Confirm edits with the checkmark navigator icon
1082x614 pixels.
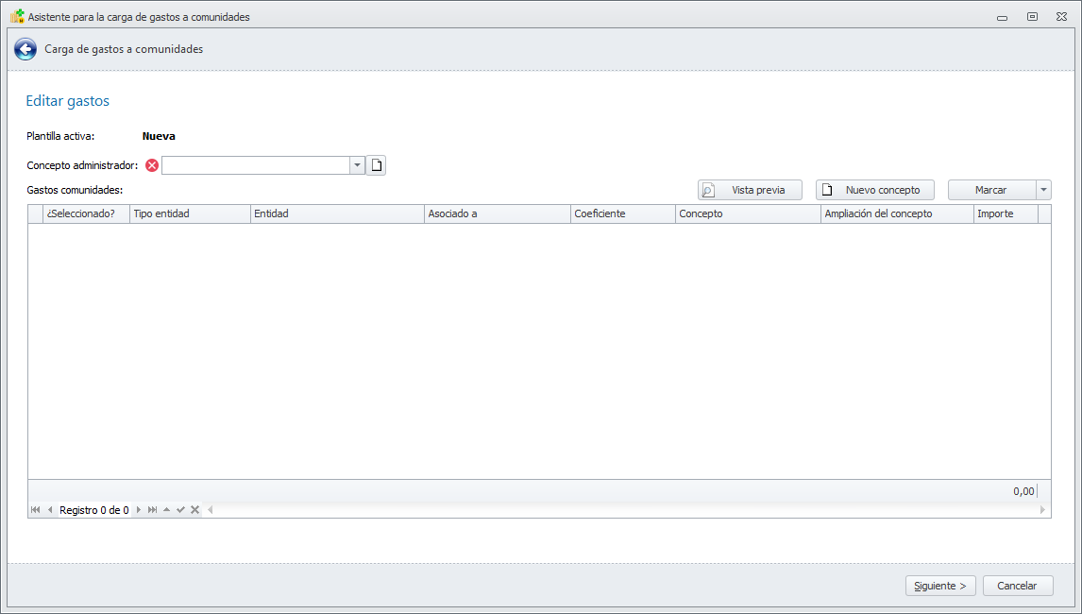click(180, 510)
